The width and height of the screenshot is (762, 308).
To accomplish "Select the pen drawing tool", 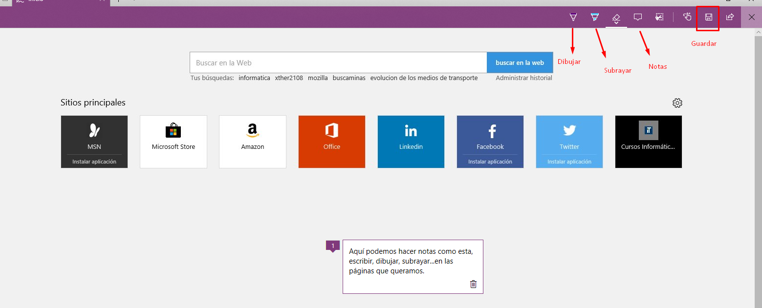I will (x=573, y=17).
